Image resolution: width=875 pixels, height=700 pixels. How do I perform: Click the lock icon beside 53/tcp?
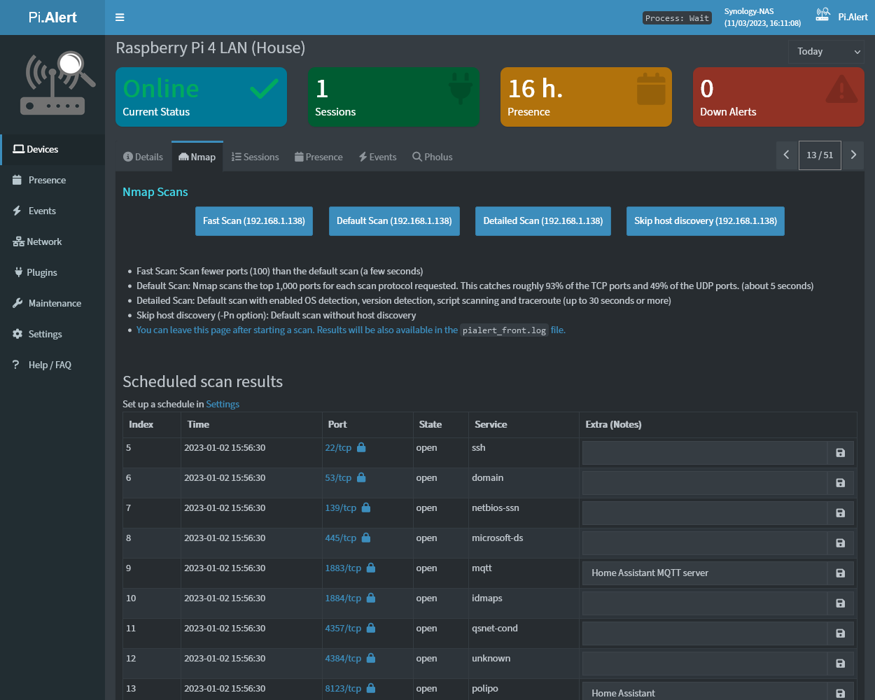click(361, 477)
